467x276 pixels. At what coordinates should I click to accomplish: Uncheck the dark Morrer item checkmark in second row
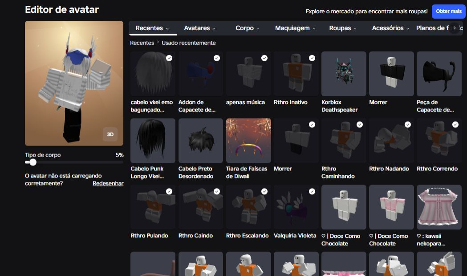[x=312, y=125]
